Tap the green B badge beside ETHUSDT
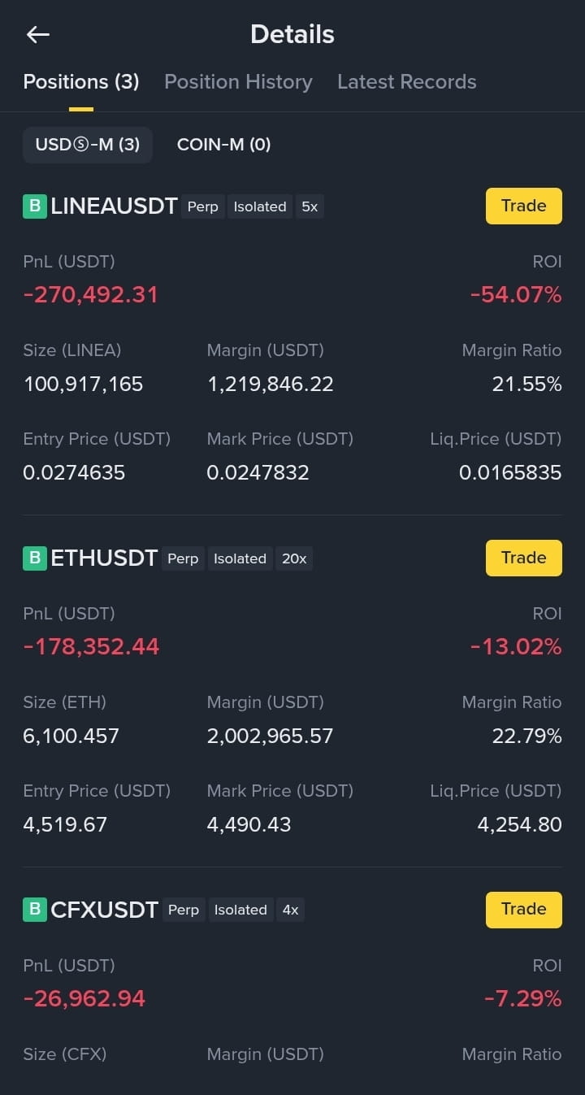This screenshot has height=1095, width=585. (34, 558)
